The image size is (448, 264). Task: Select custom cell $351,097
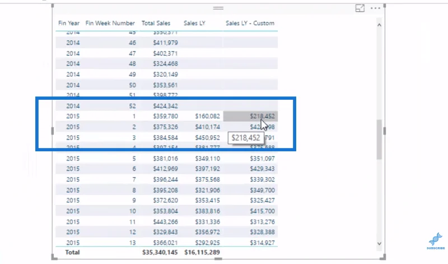click(x=262, y=159)
